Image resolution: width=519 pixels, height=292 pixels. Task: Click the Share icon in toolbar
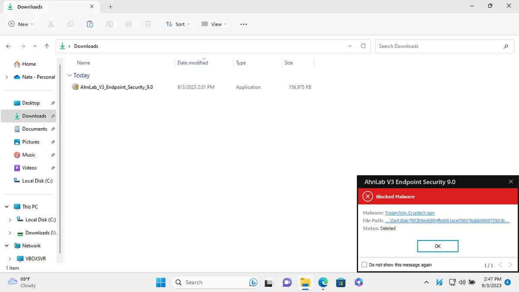pyautogui.click(x=129, y=24)
